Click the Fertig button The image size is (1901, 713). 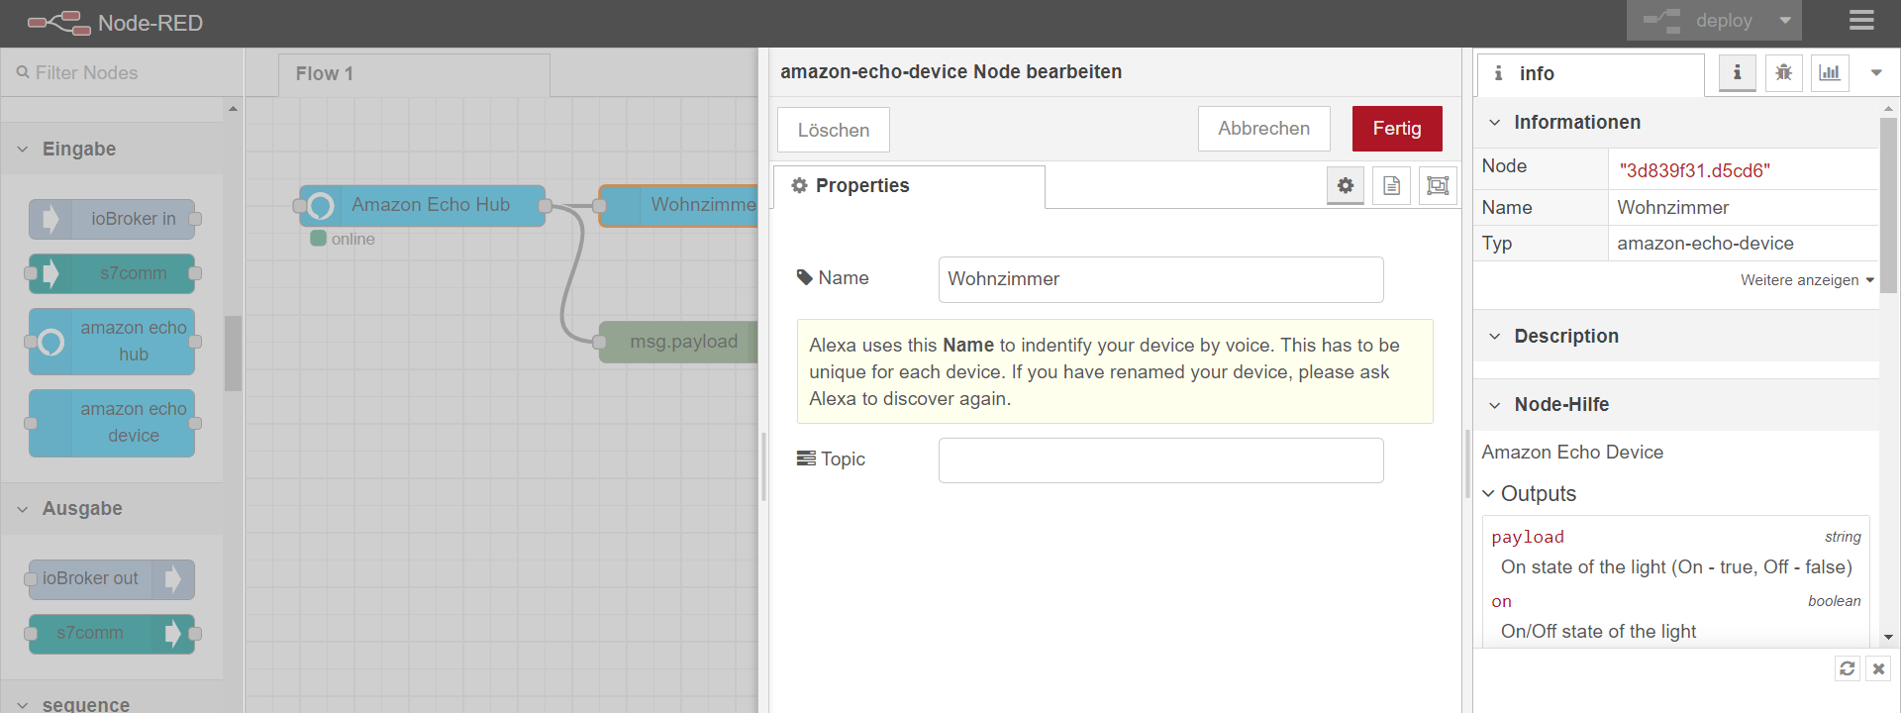[x=1397, y=129]
